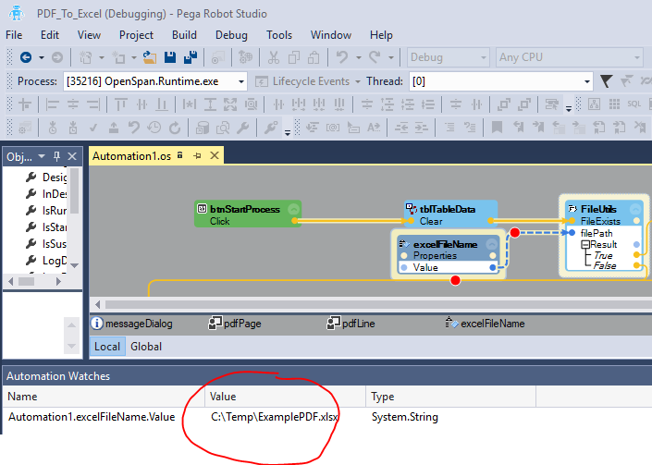Click the thread filter funnel icon

[x=607, y=81]
